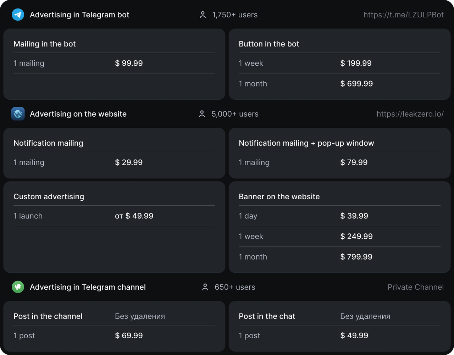Image resolution: width=454 pixels, height=355 pixels.
Task: Click Notification mailing + pop-up window title
Action: pos(306,143)
